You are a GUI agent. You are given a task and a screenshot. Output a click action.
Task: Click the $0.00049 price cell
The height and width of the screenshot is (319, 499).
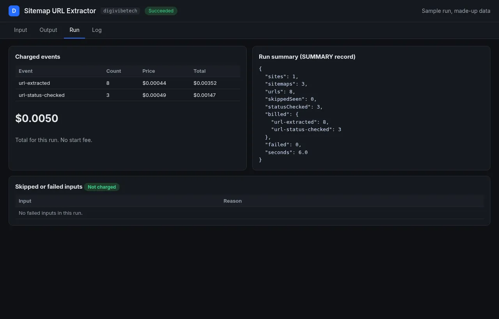point(154,95)
